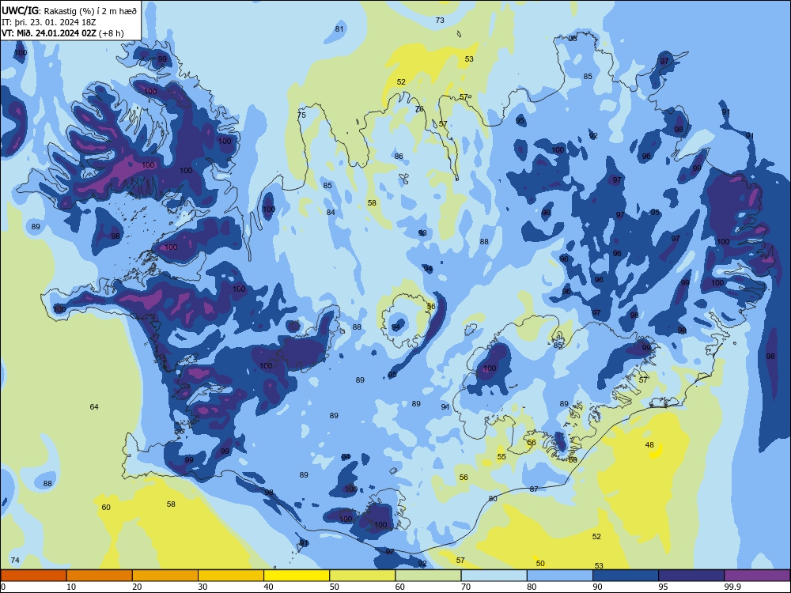791x593 pixels.
Task: Click the minimum value 48 on the map
Action: point(649,444)
